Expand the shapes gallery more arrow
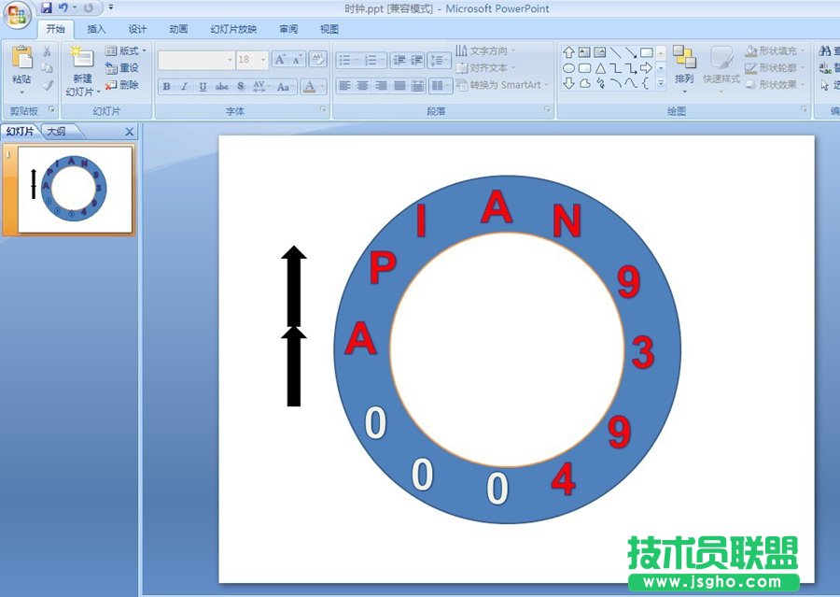Image resolution: width=840 pixels, height=597 pixels. tap(661, 83)
